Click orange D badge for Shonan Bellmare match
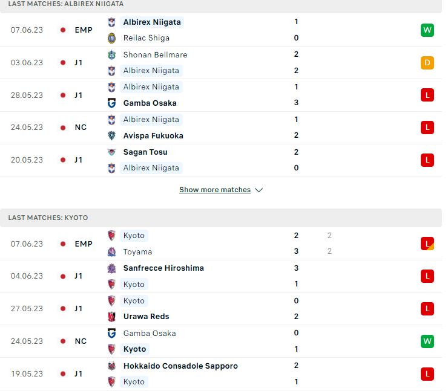 click(x=427, y=63)
